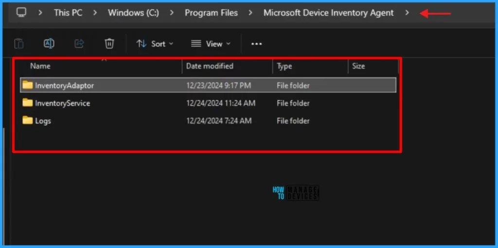Expand the chevron after Windows (C:)
The width and height of the screenshot is (498, 248).
pyautogui.click(x=172, y=13)
